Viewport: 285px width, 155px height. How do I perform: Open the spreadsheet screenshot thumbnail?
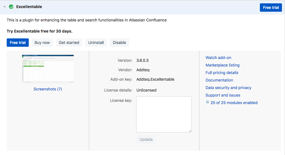coord(48,69)
